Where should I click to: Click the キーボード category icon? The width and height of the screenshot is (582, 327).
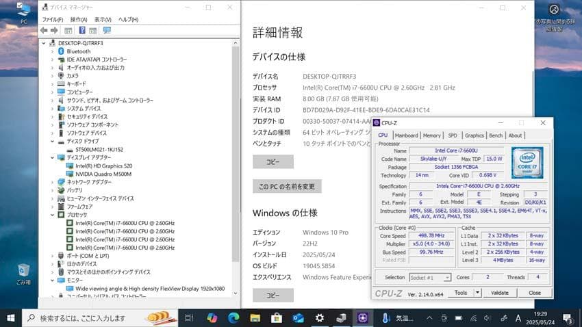point(61,83)
